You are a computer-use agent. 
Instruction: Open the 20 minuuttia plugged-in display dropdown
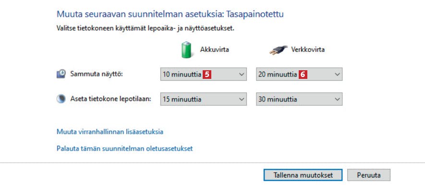click(299, 74)
